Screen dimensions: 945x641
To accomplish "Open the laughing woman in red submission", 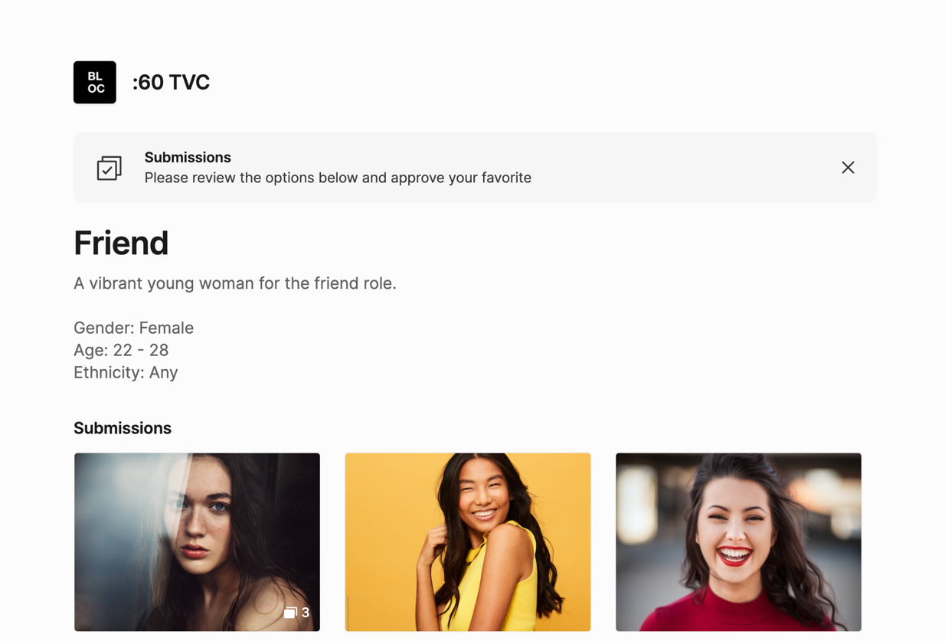I will click(738, 542).
